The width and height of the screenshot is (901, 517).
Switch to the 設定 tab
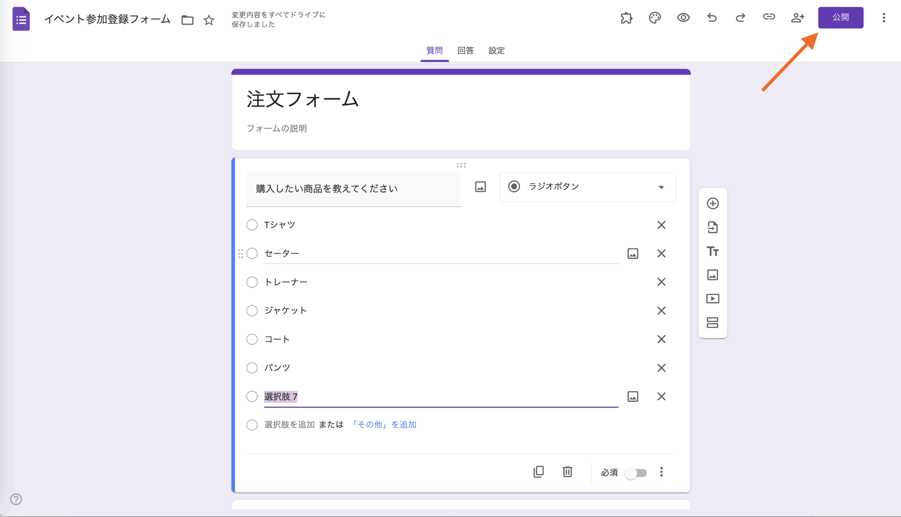[x=496, y=50]
